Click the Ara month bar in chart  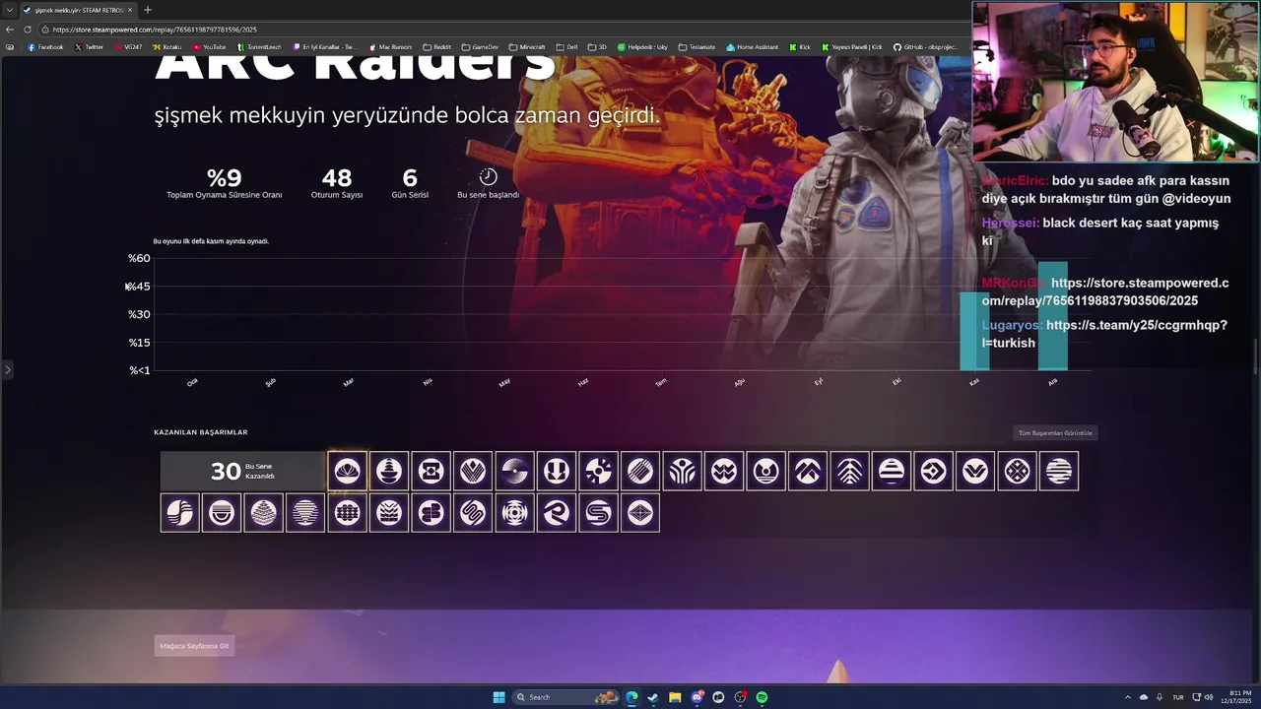point(1052,316)
